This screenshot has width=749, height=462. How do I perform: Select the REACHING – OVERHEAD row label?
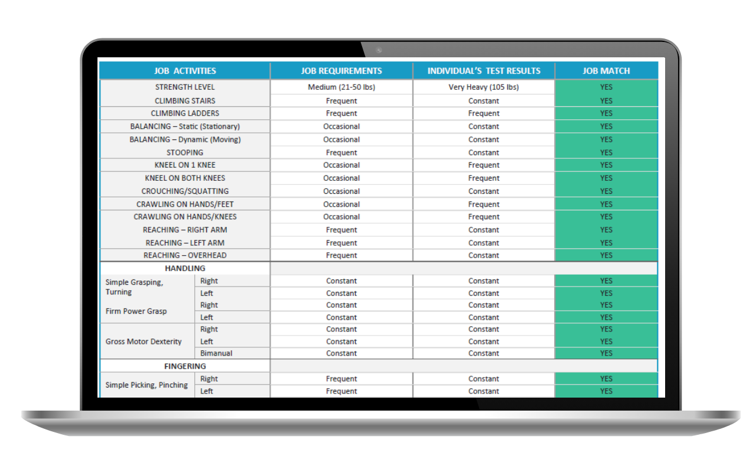[185, 256]
